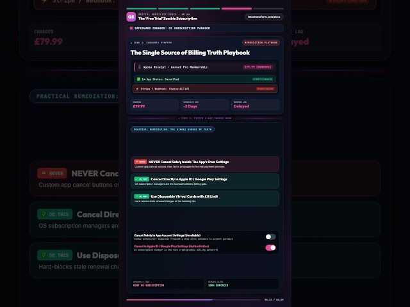Click the background DO THIS badge beside Cancel Dire
Image resolution: width=410 pixels, height=307 pixels.
pos(54,214)
